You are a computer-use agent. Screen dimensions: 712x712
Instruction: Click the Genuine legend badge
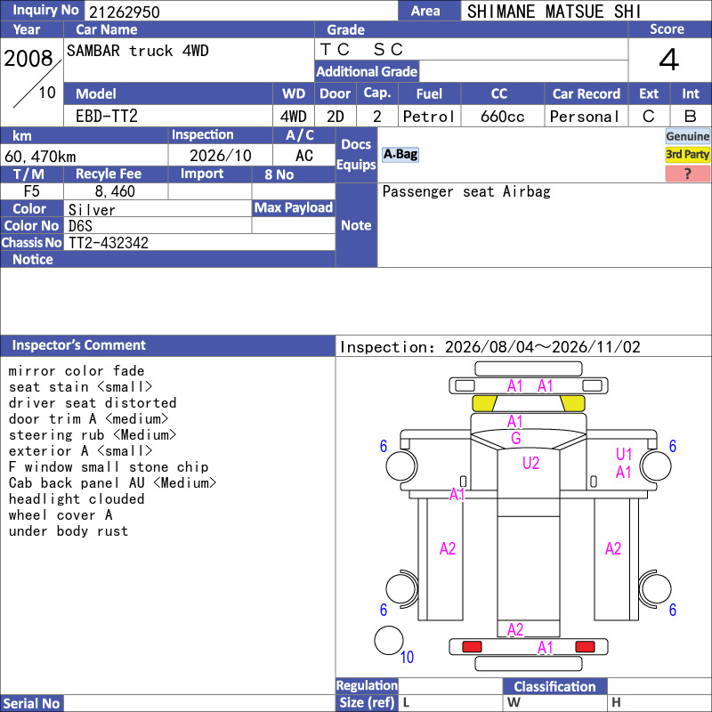687,136
